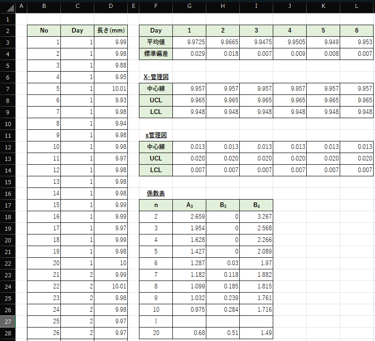Screen dimensions: 375x341
Task: Select the row 17 header
Action: (x=8, y=205)
